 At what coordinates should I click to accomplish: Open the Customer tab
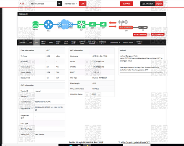pyautogui.click(x=22, y=42)
